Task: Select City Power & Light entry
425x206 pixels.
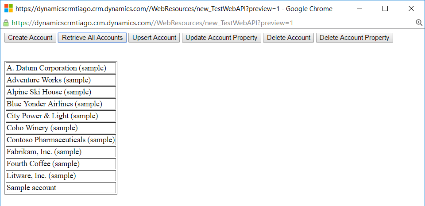Action: (x=52, y=116)
